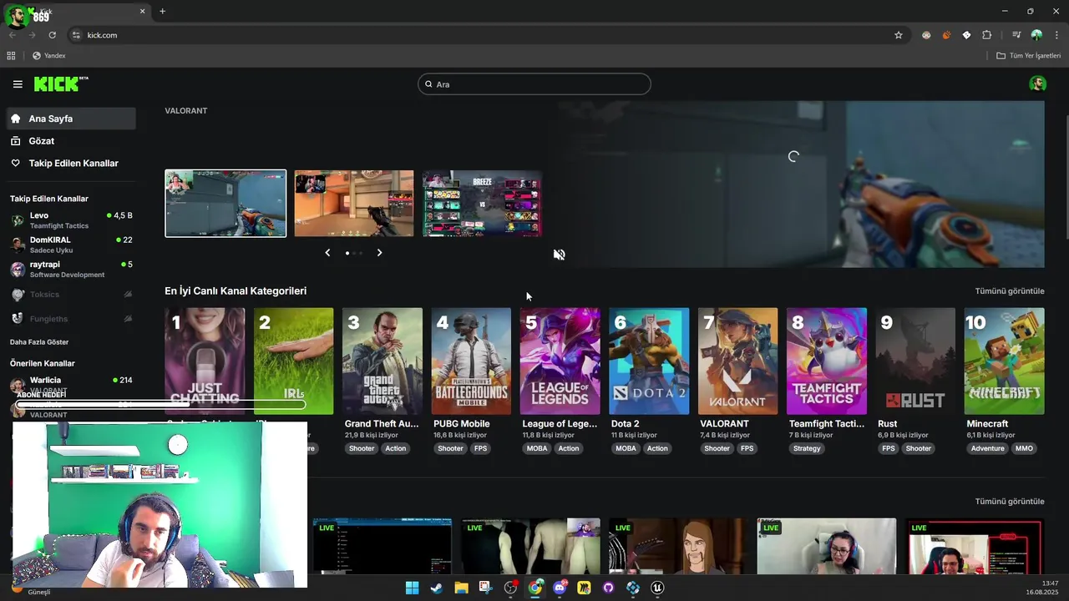Open the yellow Miro icon in the taskbar
1069x601 pixels.
(x=584, y=588)
